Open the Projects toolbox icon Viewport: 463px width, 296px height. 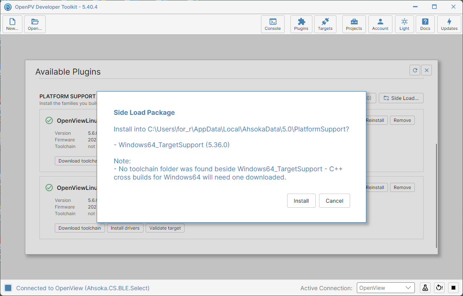pyautogui.click(x=354, y=24)
